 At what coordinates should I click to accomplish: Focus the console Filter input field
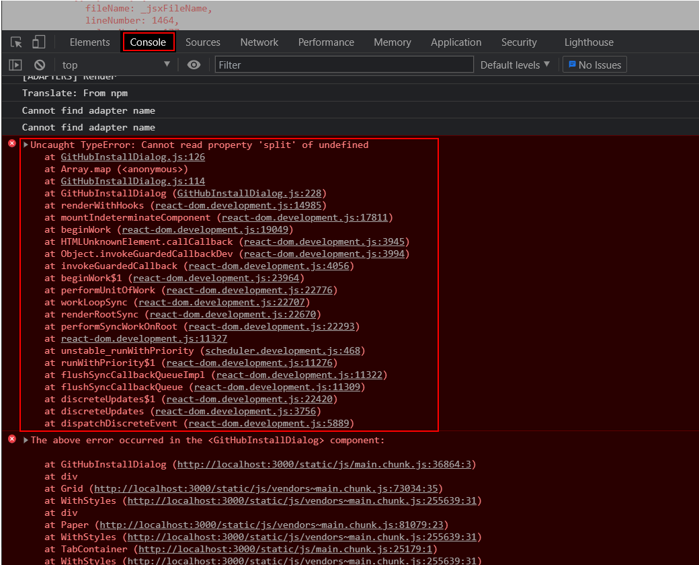344,65
